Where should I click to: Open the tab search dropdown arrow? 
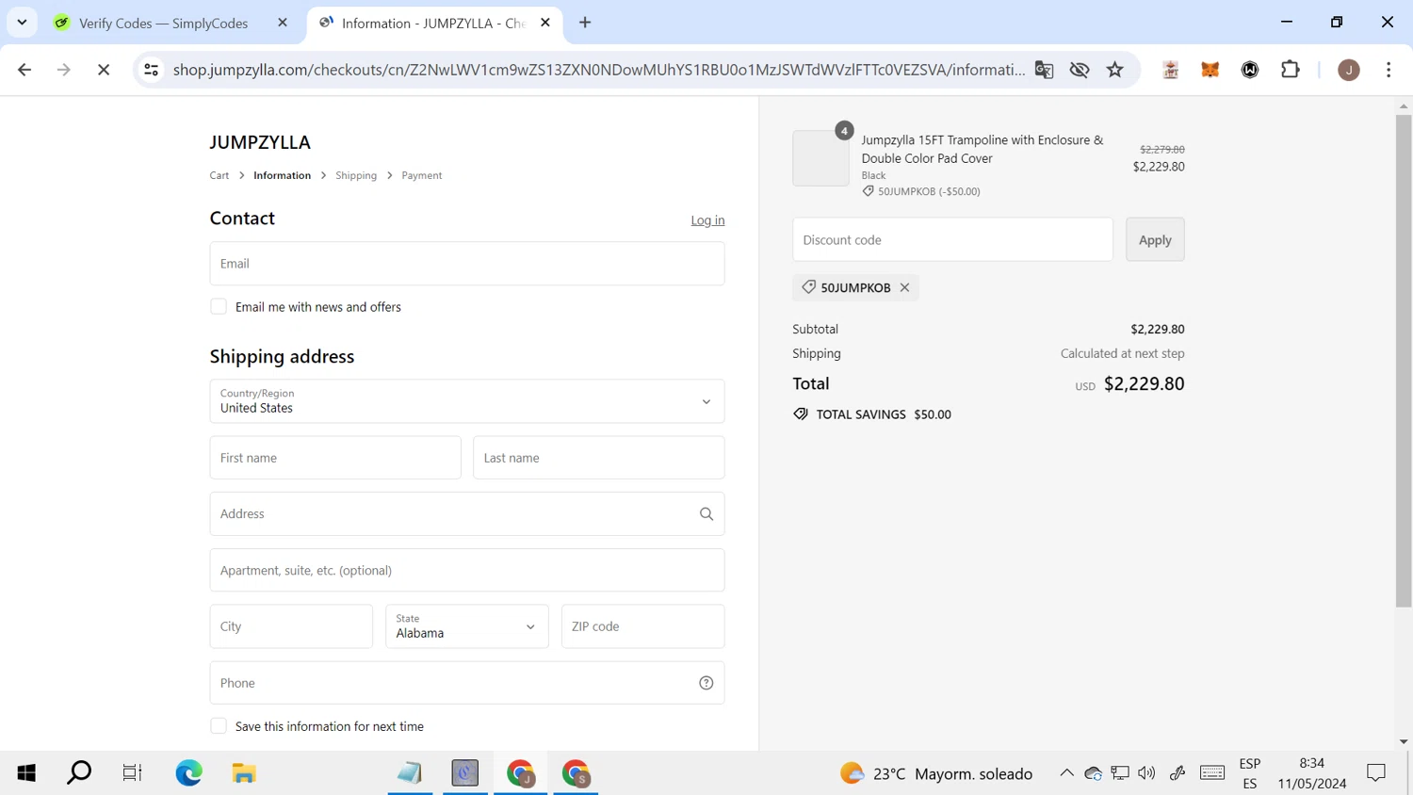pos(22,23)
